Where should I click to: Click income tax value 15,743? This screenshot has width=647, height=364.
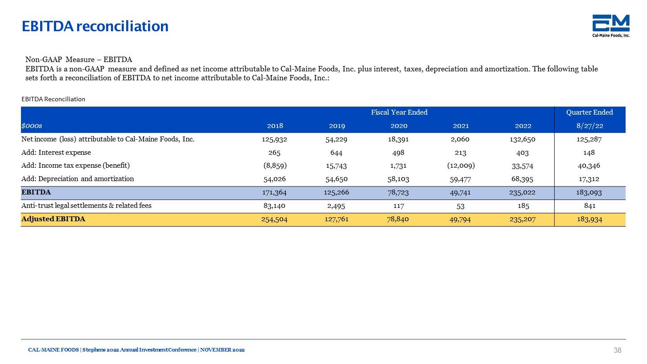[x=337, y=166]
